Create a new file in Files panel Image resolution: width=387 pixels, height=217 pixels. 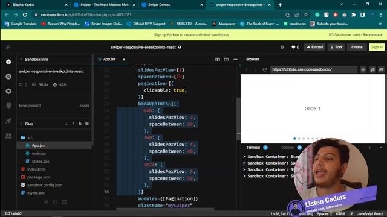tap(80, 124)
